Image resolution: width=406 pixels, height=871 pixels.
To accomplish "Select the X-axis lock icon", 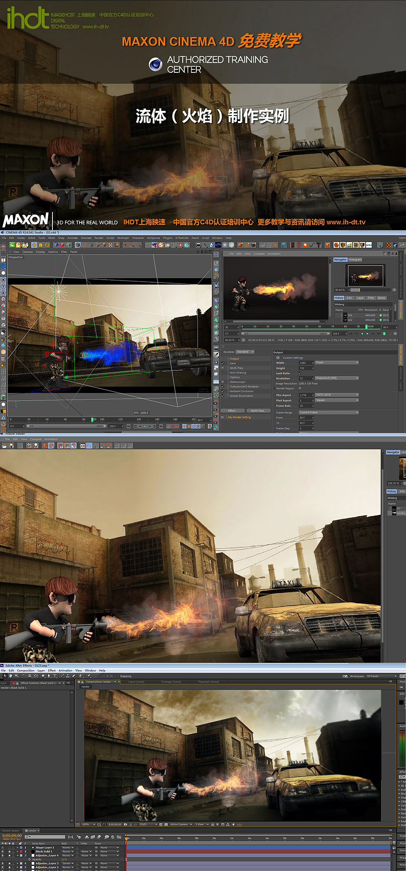I will 3,280.
